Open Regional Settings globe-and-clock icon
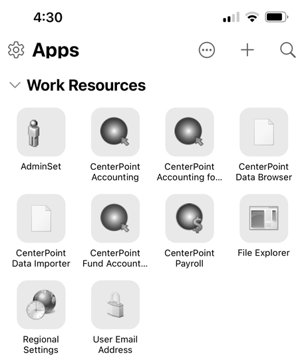300x361 pixels. [41, 304]
